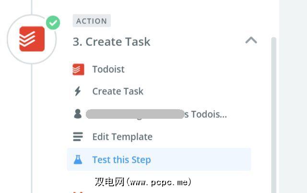Collapse the Create Task step with the chevron
Viewport: 307px width, 193px height.
click(251, 41)
